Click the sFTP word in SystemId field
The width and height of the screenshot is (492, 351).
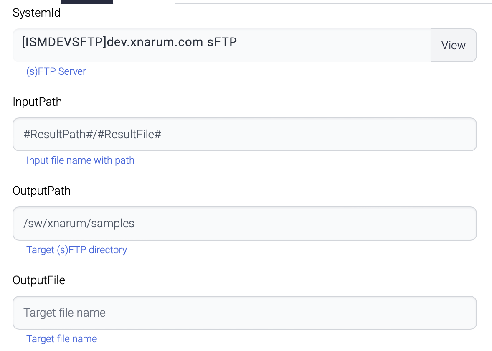click(222, 42)
